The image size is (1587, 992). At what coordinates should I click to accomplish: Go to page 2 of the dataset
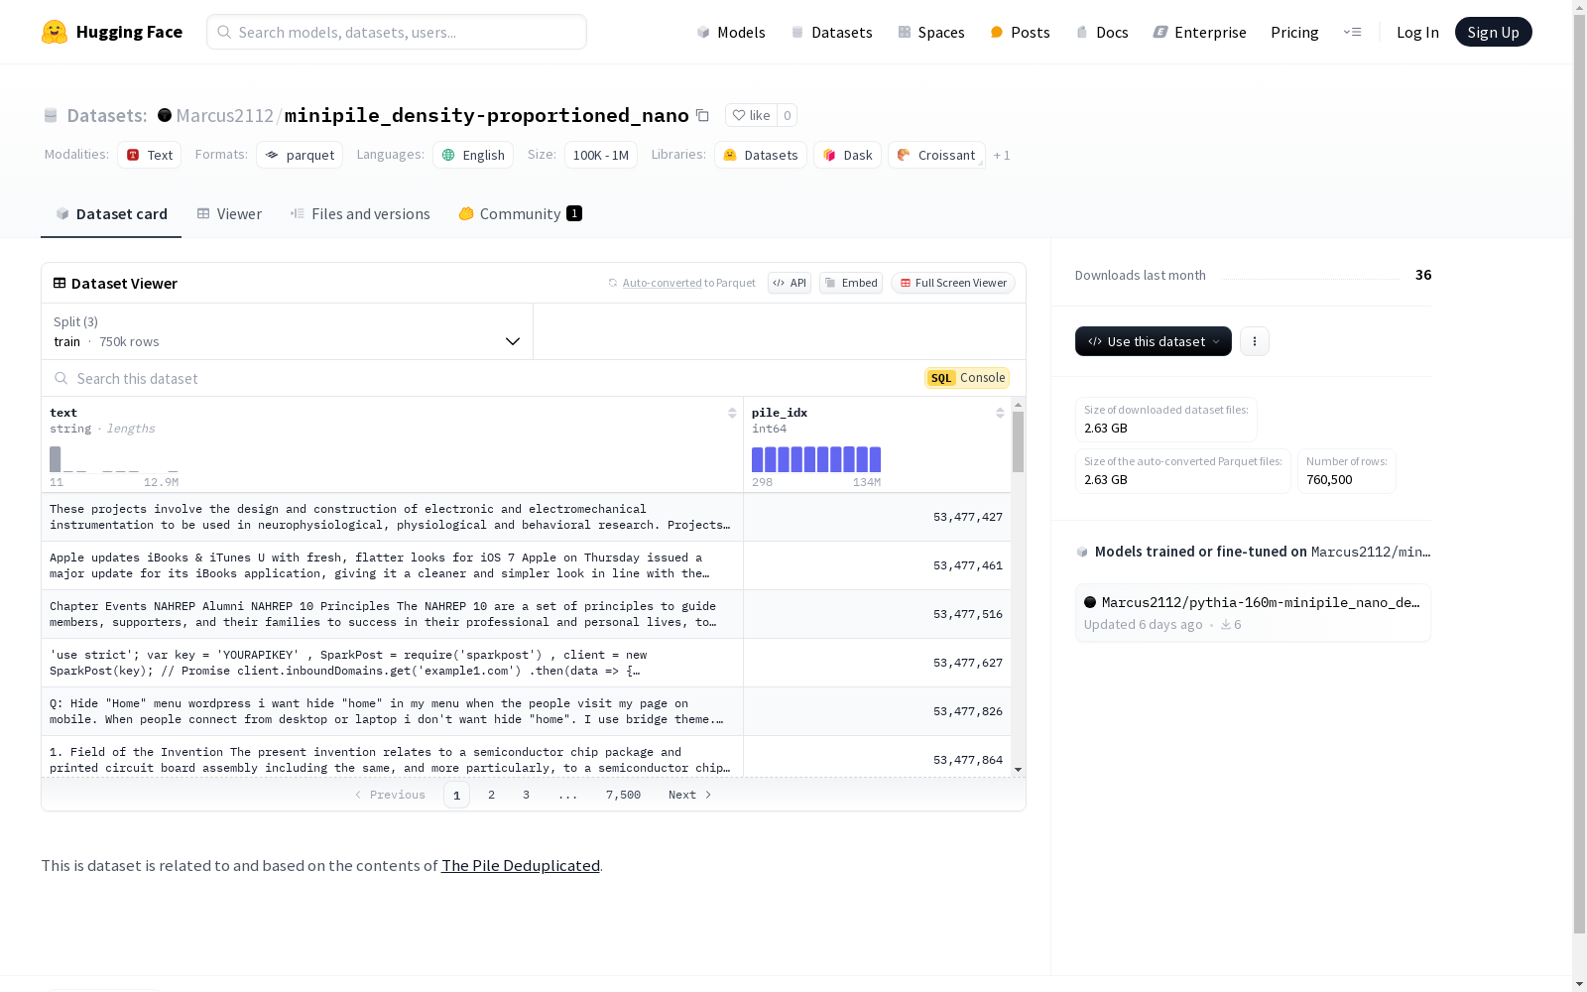point(491,795)
